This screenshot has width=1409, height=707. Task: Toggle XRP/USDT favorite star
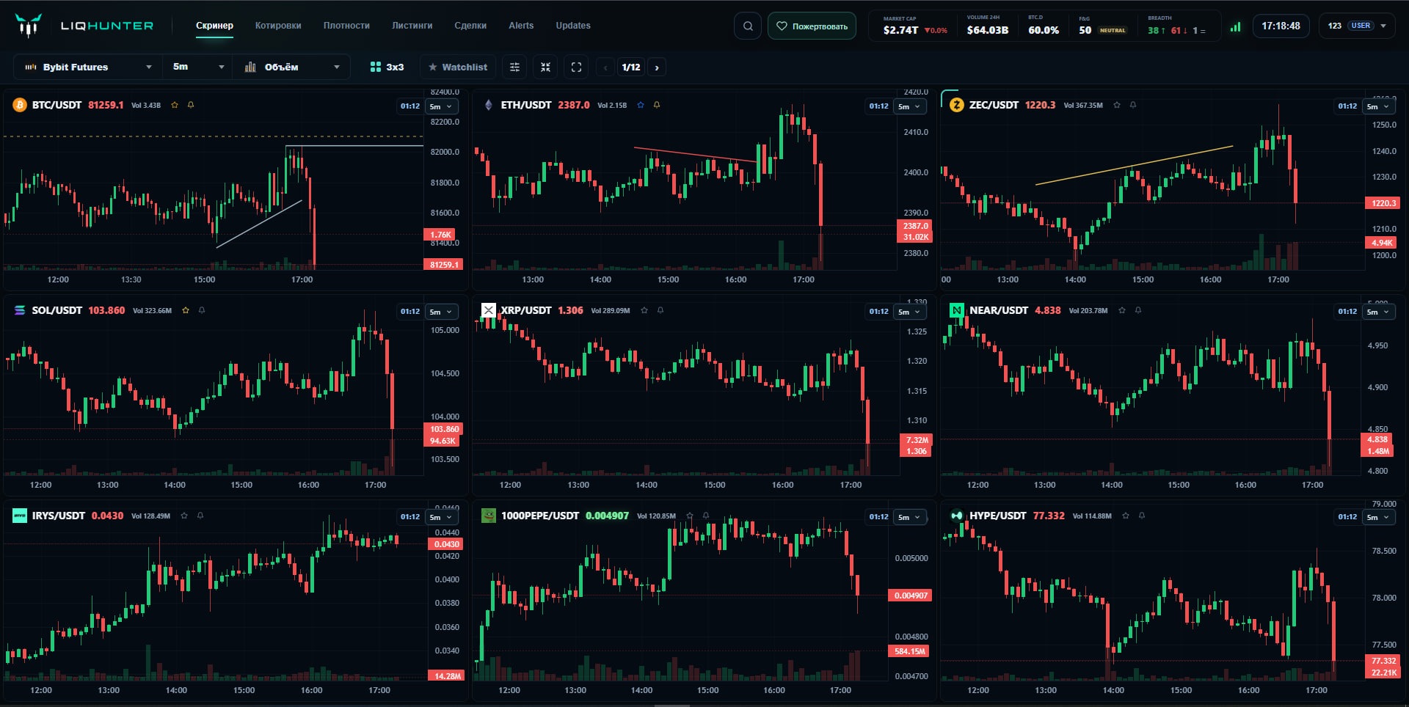pyautogui.click(x=644, y=310)
